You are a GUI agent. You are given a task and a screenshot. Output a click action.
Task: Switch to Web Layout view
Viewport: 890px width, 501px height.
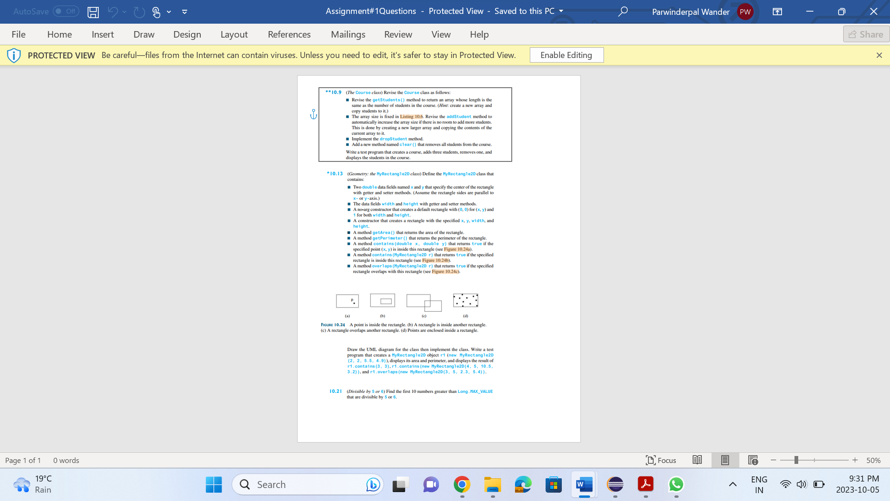(x=752, y=460)
